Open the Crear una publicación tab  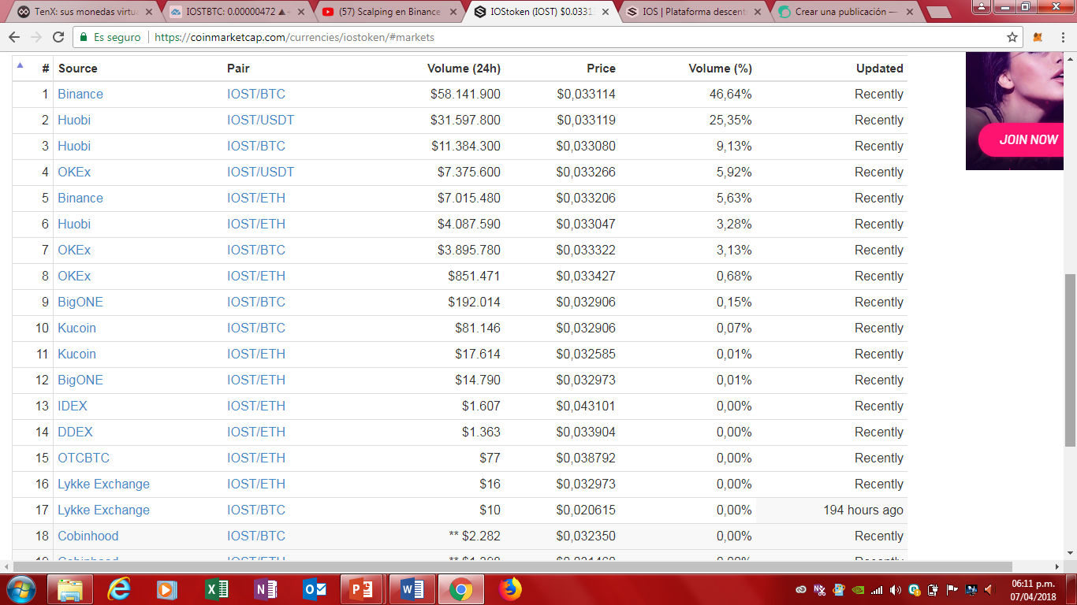[x=848, y=13]
